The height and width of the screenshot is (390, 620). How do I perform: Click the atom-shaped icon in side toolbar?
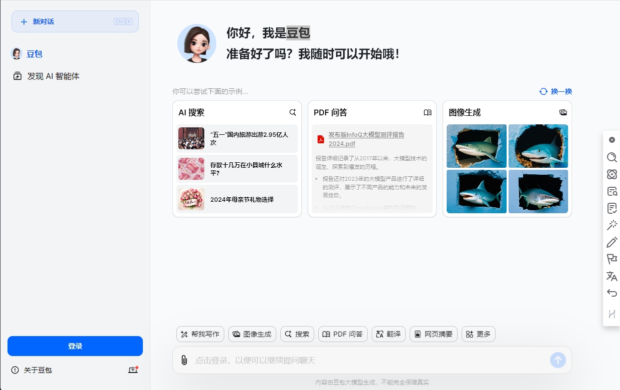(x=612, y=174)
